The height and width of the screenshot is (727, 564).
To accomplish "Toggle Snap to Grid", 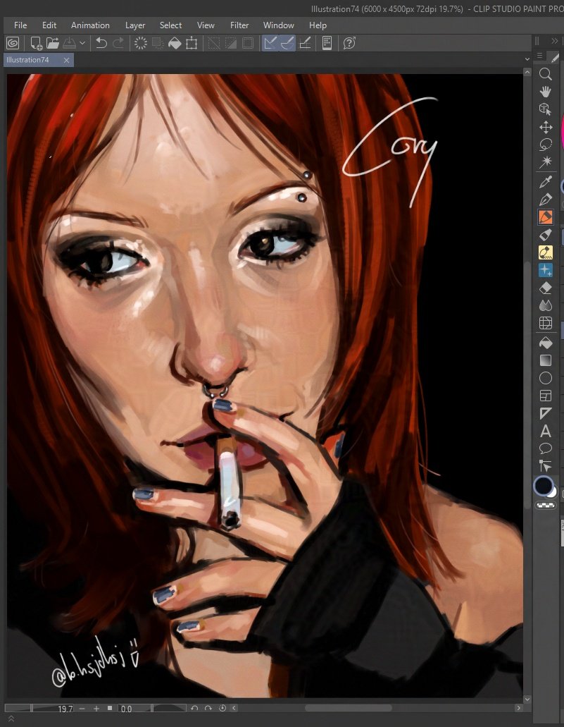I will click(x=305, y=43).
